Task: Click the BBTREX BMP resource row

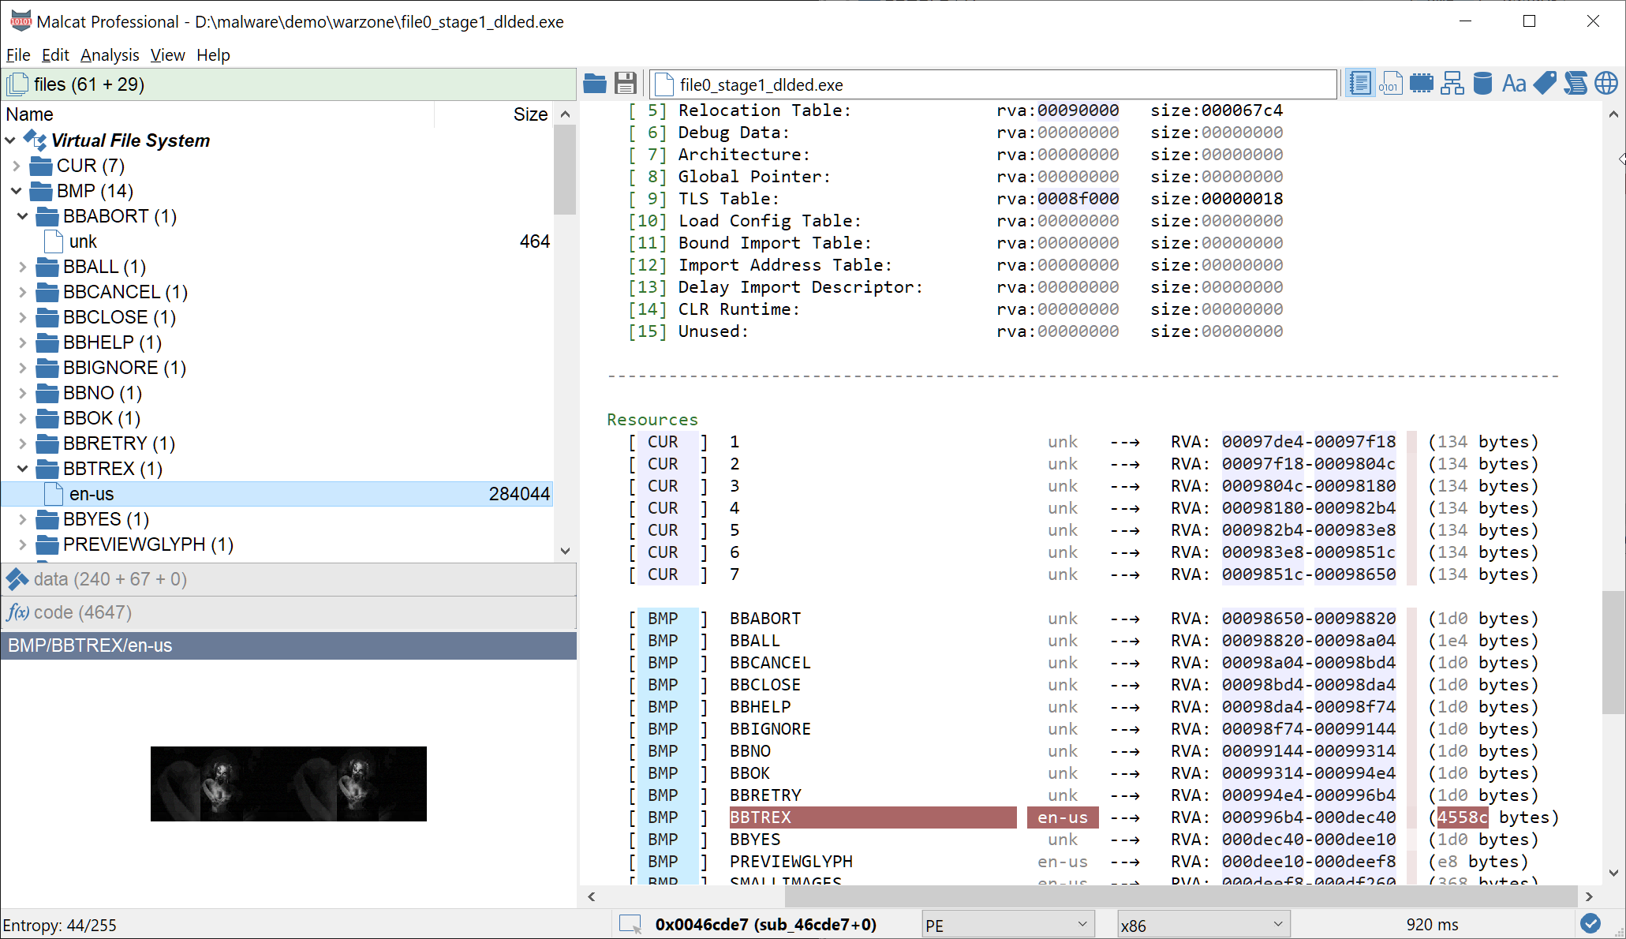Action: (x=867, y=817)
